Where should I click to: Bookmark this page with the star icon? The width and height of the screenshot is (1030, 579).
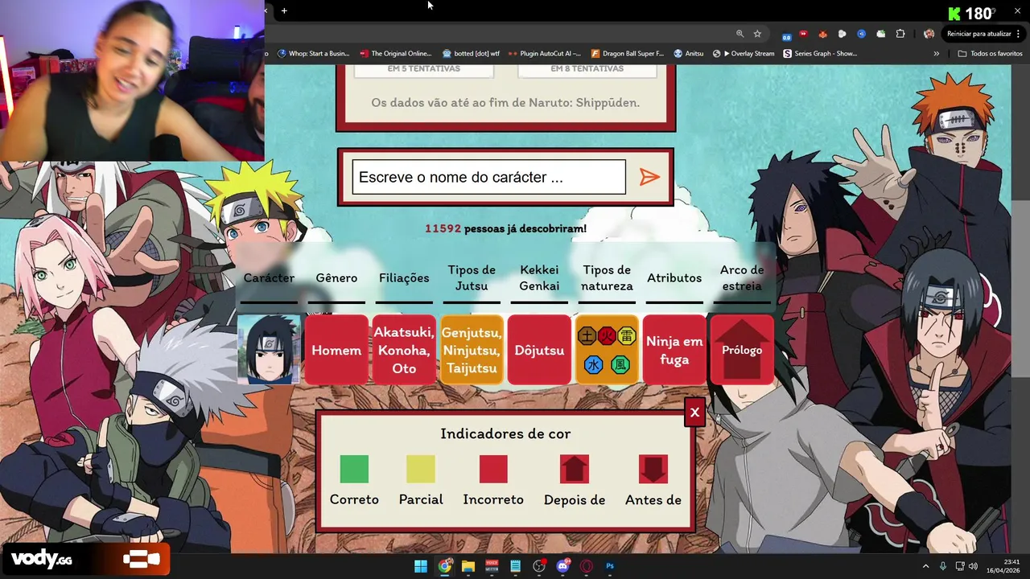757,34
